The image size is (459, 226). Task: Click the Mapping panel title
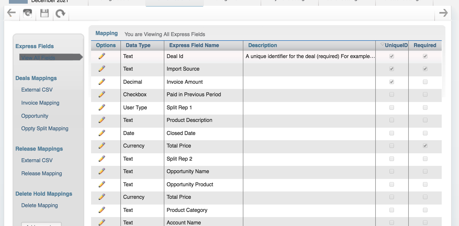tap(107, 33)
